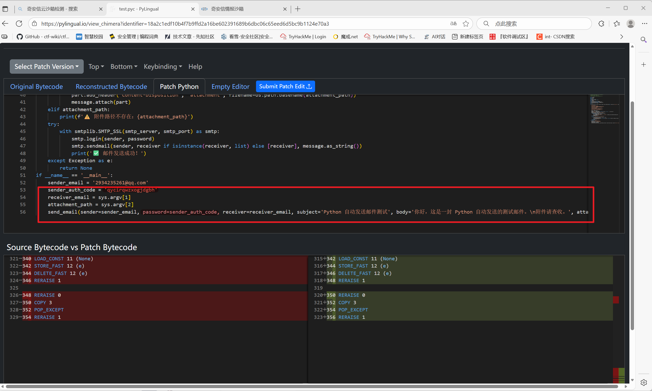Click the Submit Patch Edit button
Viewport: 652px width, 391px height.
[x=285, y=87]
